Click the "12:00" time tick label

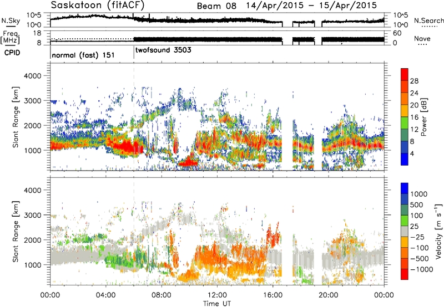click(217, 295)
